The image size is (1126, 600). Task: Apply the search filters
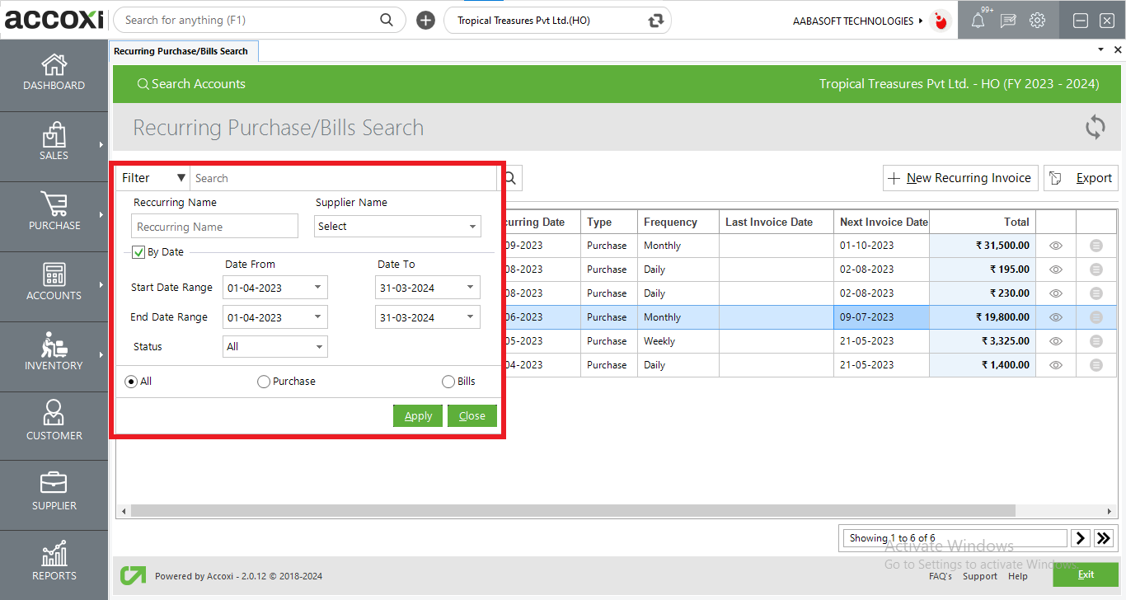coord(418,415)
